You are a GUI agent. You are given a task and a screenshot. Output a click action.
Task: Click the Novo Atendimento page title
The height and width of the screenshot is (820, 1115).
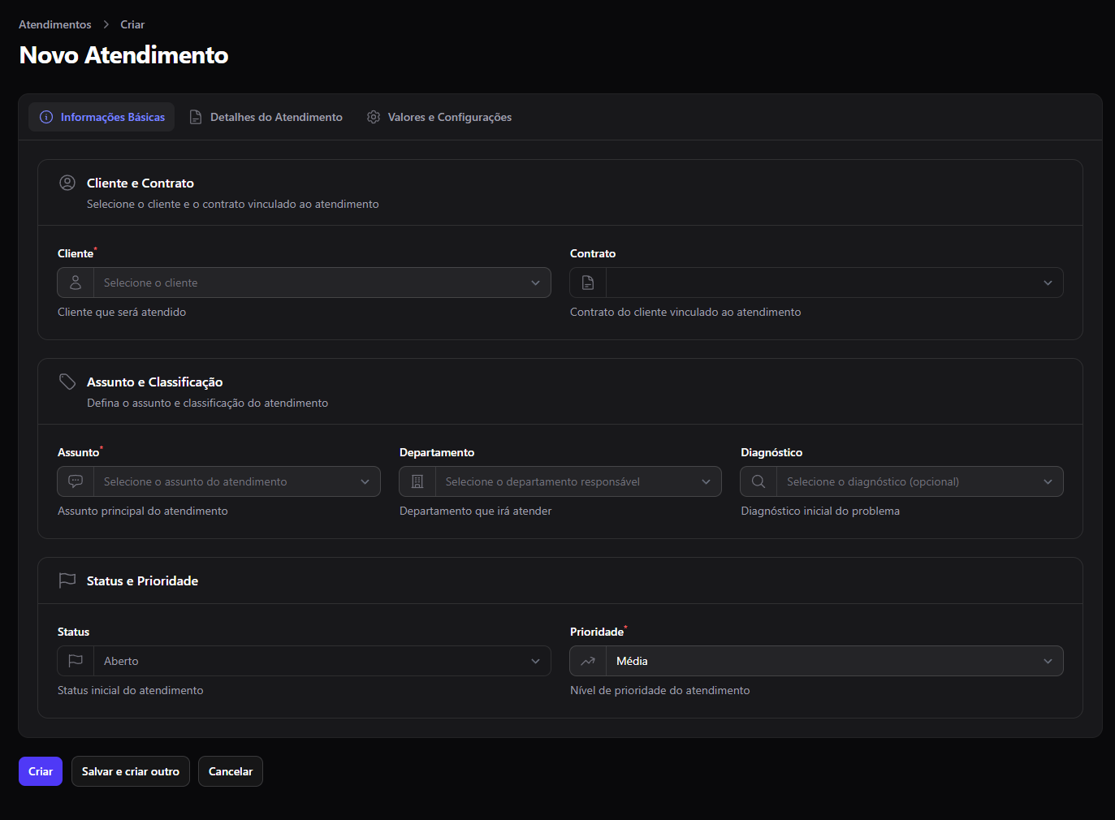coord(123,54)
